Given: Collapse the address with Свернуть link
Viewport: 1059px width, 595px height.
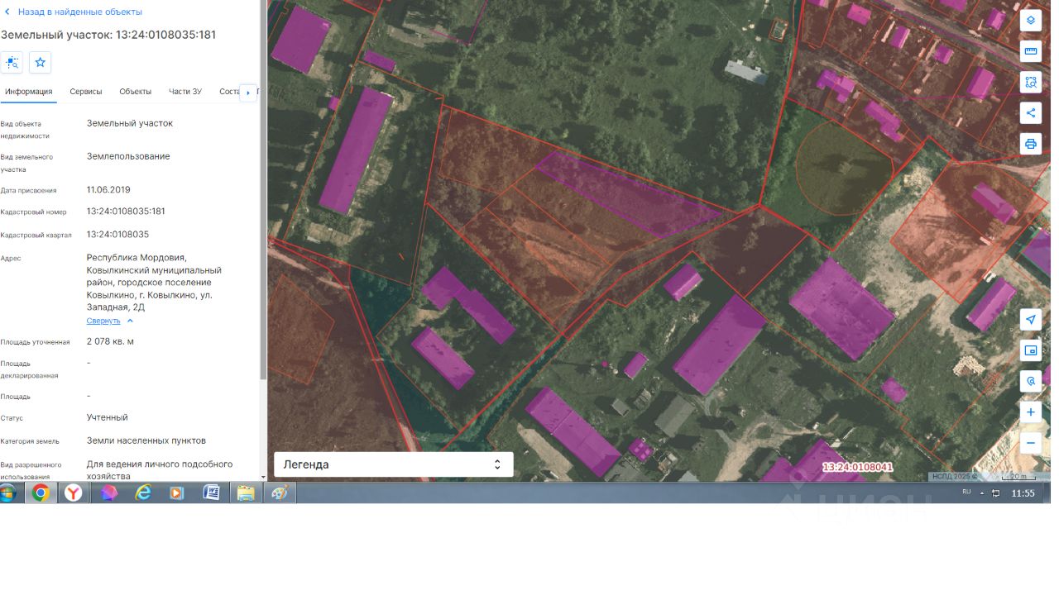Looking at the screenshot, I should (103, 321).
